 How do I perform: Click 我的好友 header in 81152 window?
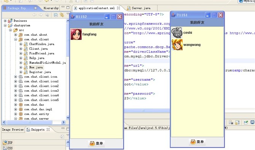[96, 24]
